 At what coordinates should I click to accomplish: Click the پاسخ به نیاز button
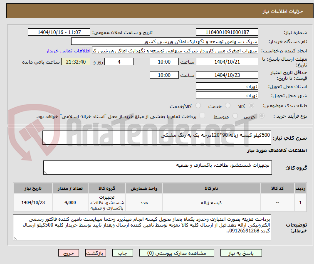coord(241,253)
